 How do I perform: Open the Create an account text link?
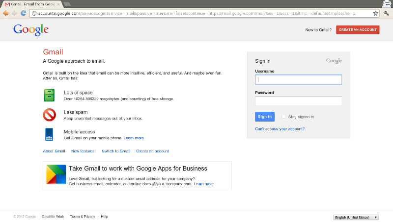[x=152, y=151]
